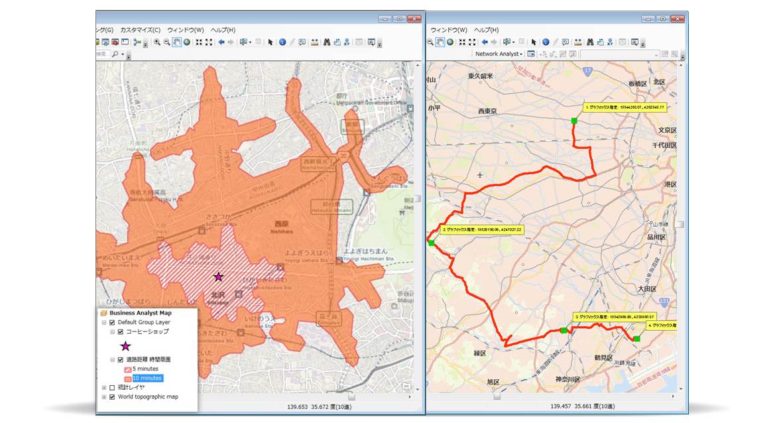Select Zoom Out tool in right window

430,42
